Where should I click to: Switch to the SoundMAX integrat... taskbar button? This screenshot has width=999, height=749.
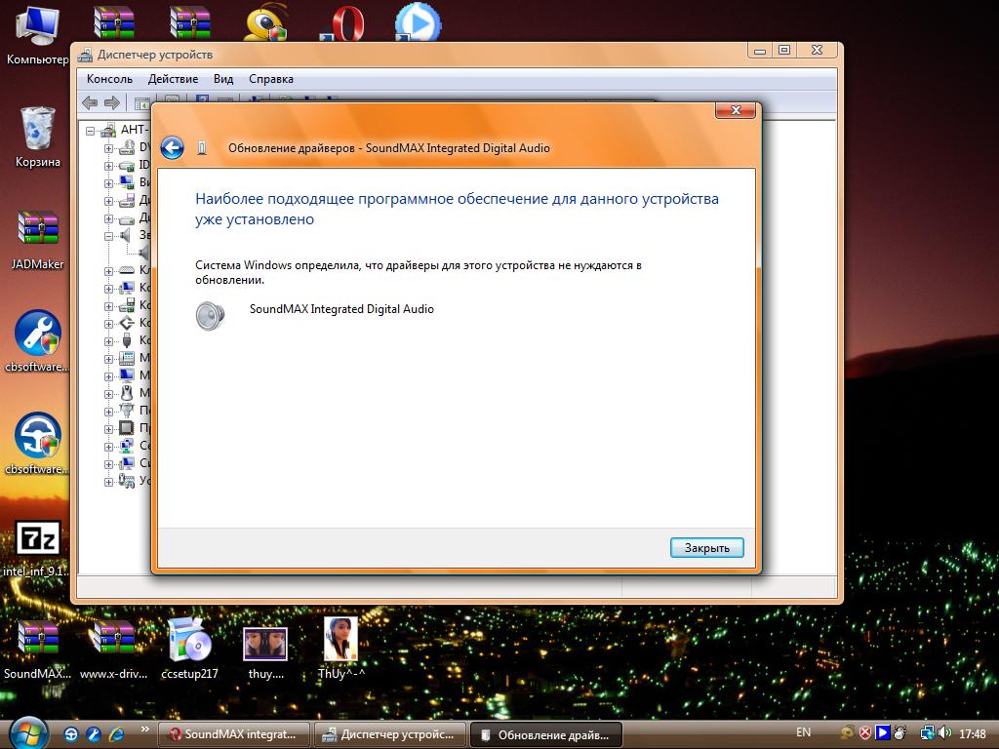(233, 734)
